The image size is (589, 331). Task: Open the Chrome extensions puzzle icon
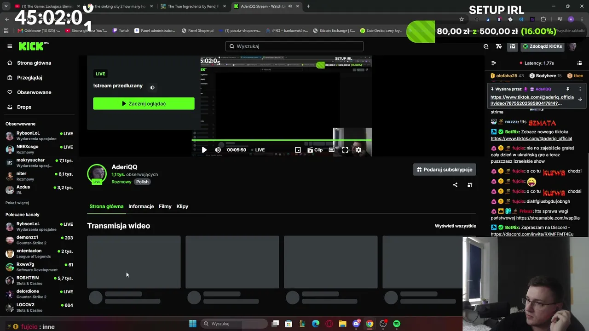pos(543,19)
